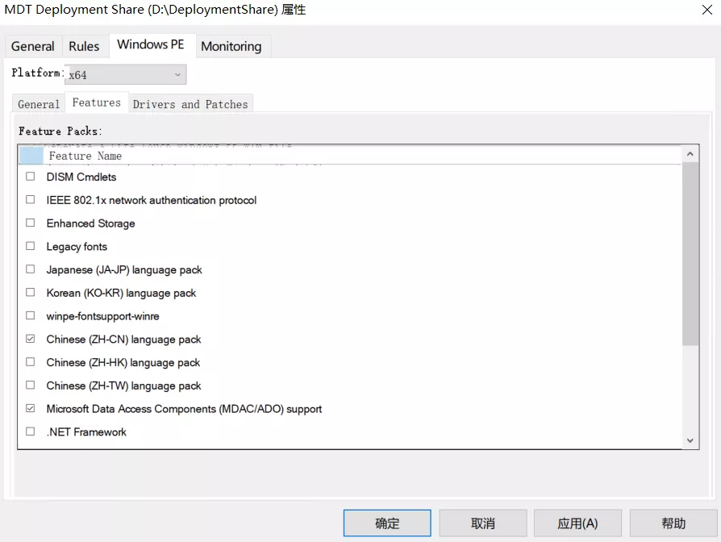Switch to the General main tab

33,47
